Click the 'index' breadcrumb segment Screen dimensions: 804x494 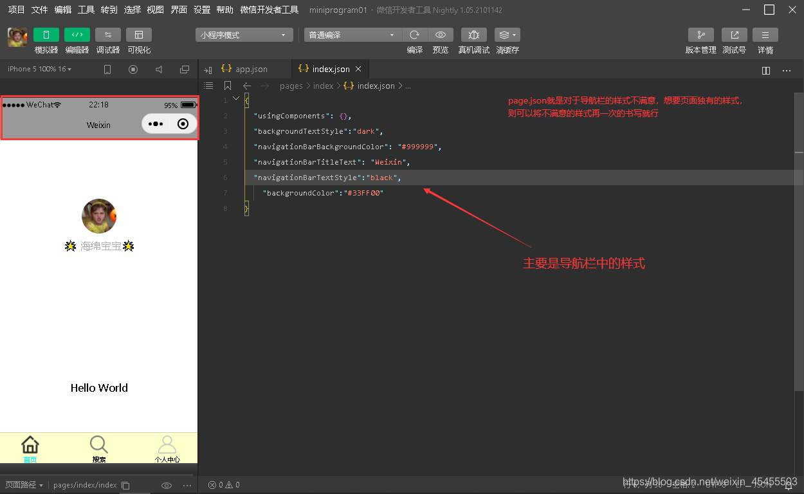tap(324, 86)
